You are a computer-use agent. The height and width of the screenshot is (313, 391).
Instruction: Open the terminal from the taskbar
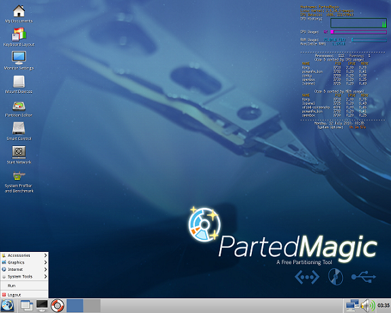pos(42,306)
